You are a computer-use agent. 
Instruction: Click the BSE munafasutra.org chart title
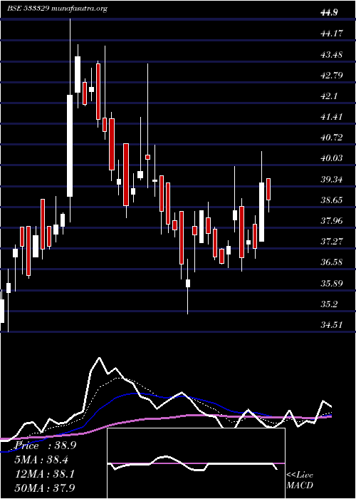coord(58,9)
